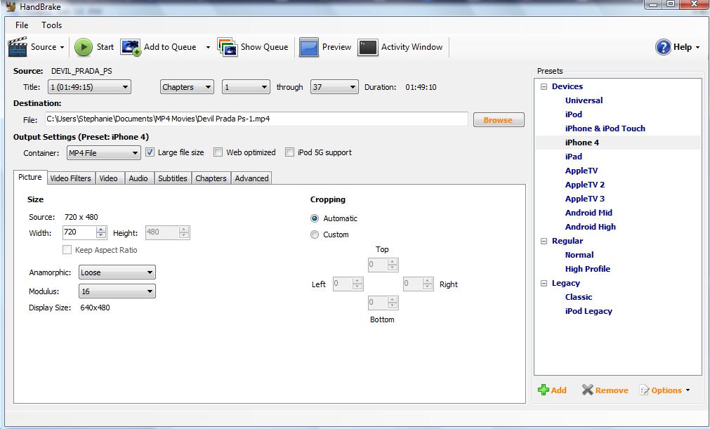Collapse the Regular preset group

pyautogui.click(x=544, y=242)
